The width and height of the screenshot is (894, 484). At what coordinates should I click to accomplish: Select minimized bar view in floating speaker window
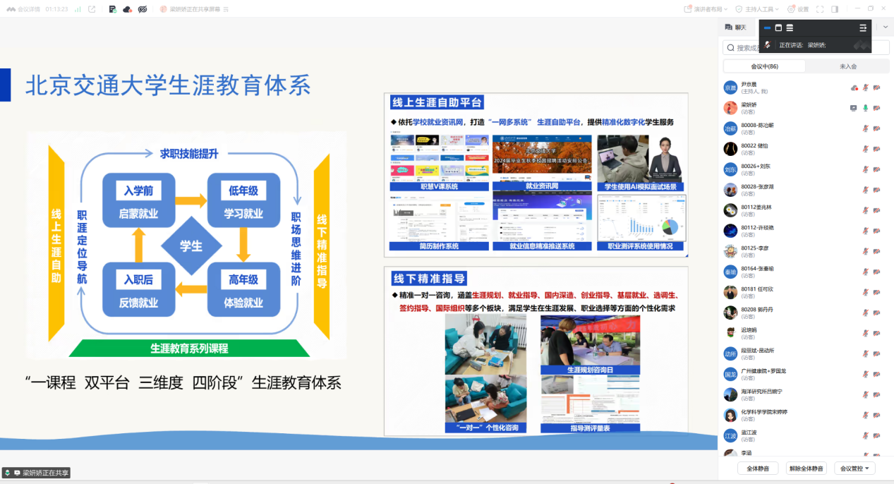coord(767,28)
